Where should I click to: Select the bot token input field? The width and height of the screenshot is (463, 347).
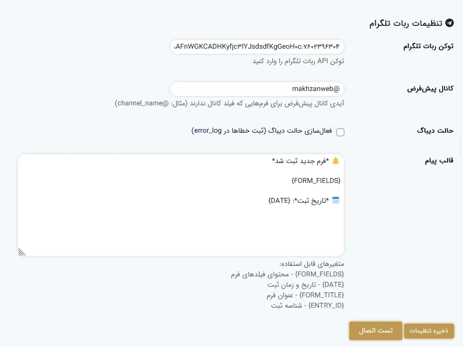[x=257, y=47]
